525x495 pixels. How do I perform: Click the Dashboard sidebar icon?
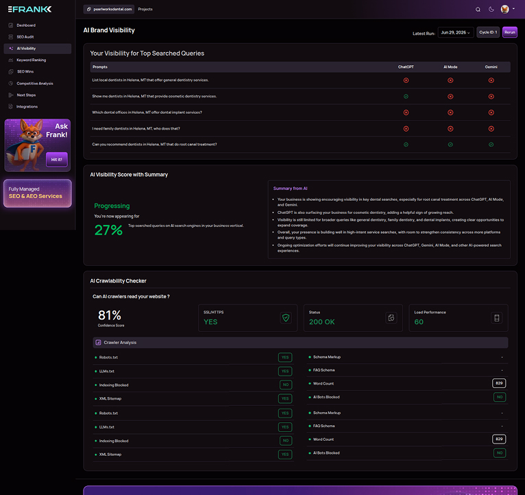[x=11, y=25]
